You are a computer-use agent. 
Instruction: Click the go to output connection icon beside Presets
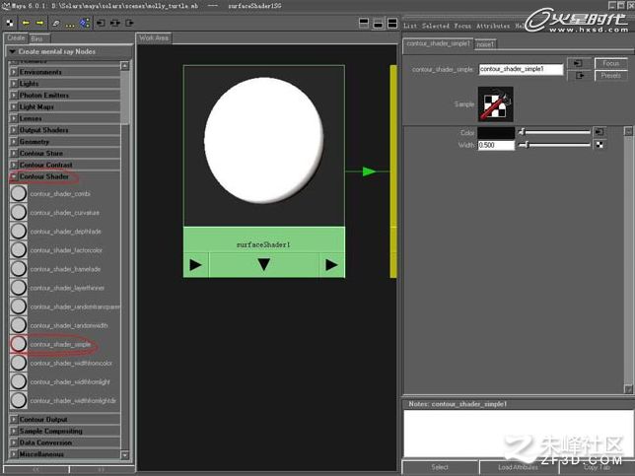point(578,76)
